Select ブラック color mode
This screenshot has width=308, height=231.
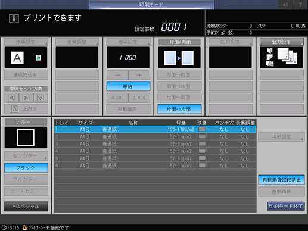point(26,168)
